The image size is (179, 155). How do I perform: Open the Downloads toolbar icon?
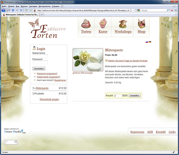click(26, 10)
